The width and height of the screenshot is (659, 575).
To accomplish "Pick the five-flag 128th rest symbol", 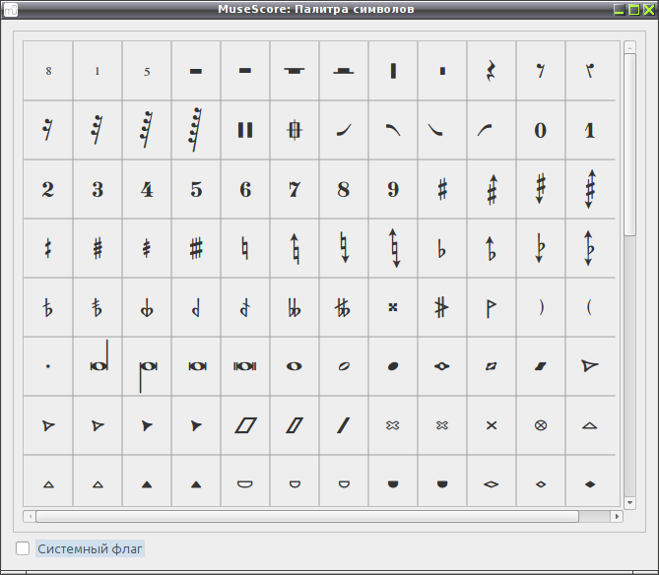I will coord(195,130).
